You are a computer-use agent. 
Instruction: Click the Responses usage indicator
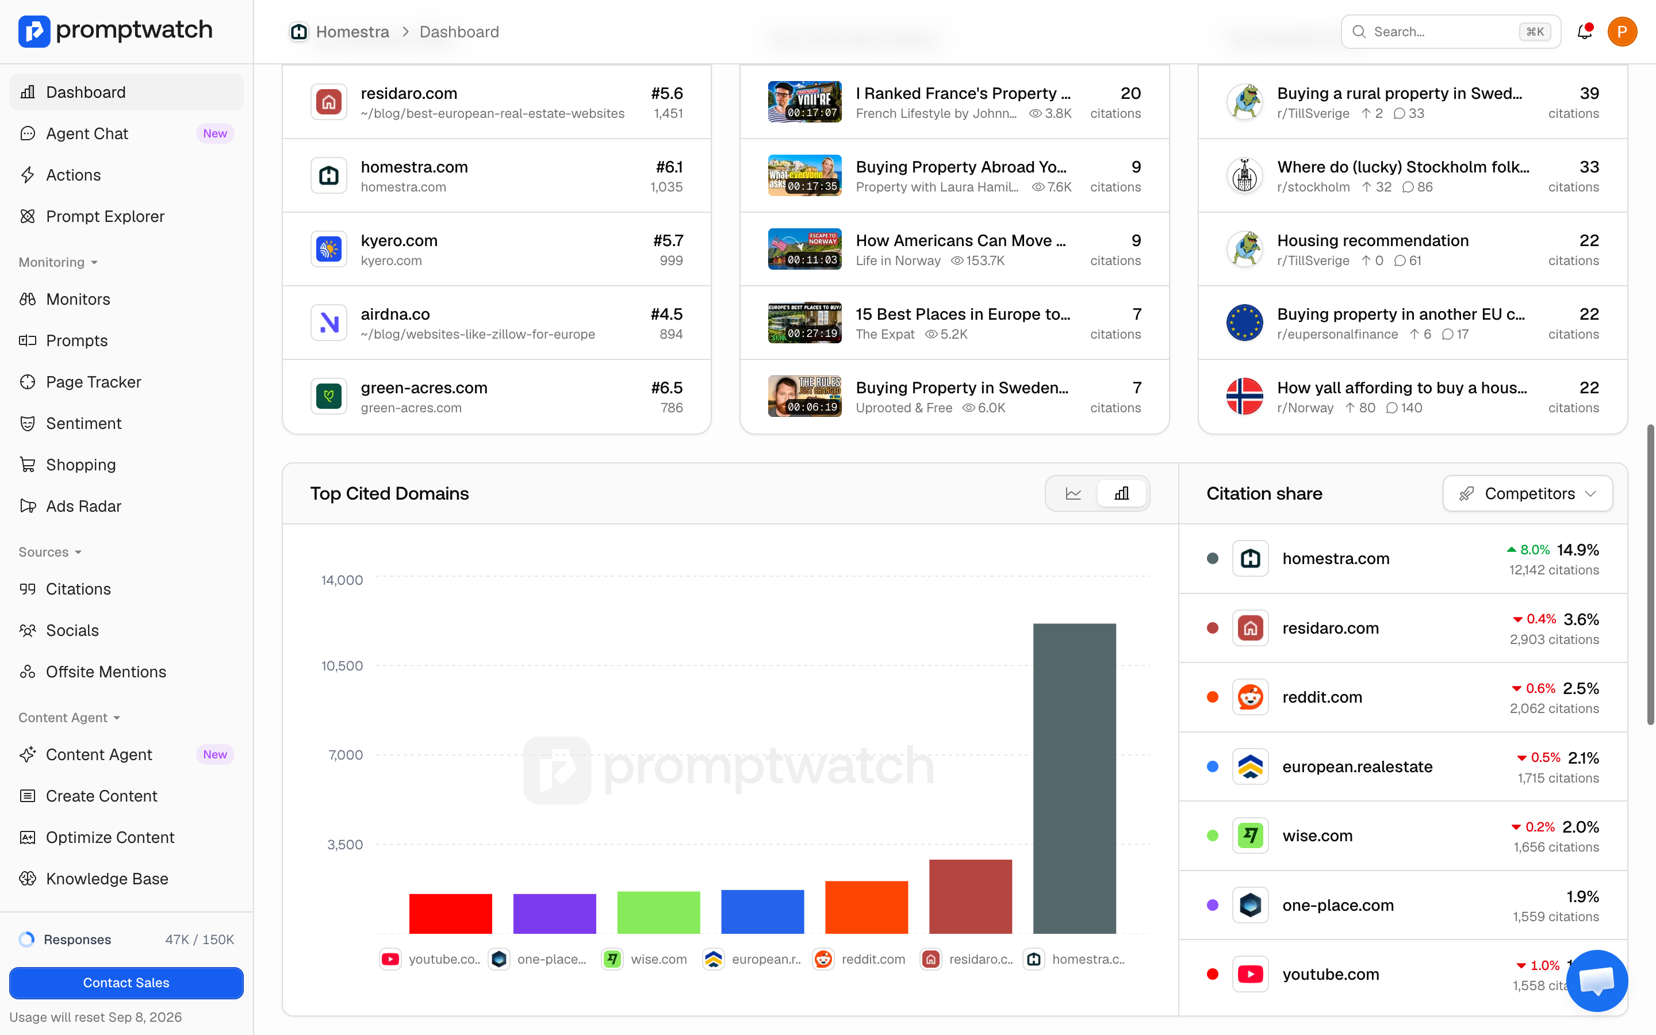point(126,939)
